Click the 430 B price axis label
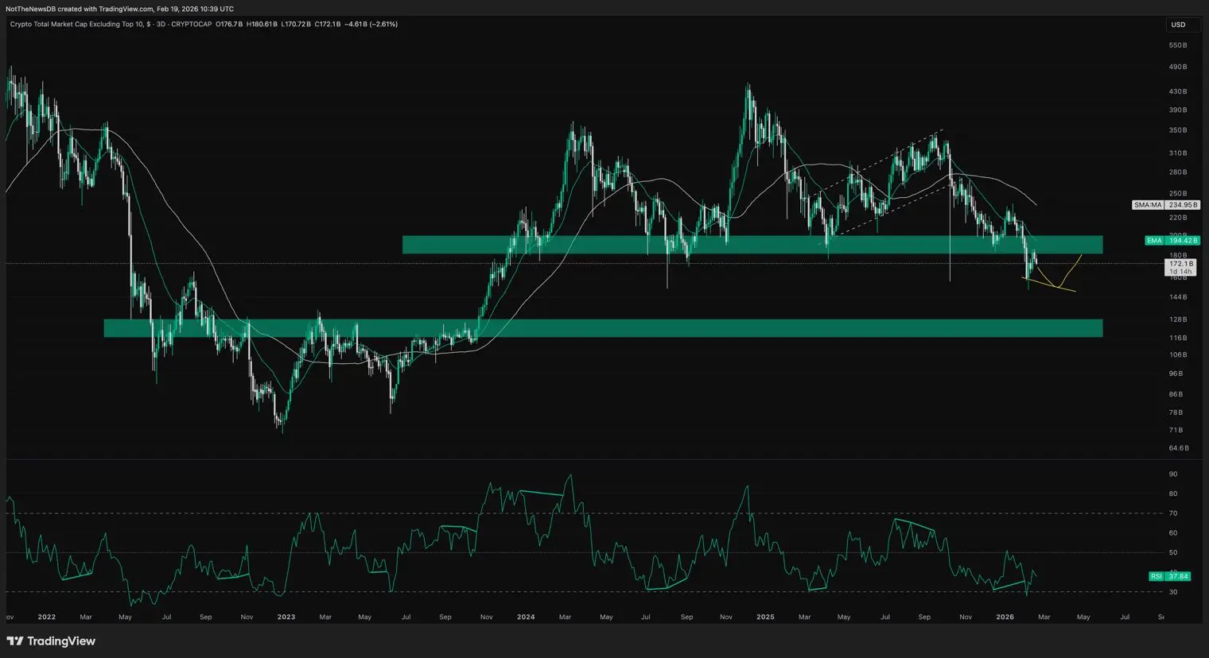 coord(1178,91)
